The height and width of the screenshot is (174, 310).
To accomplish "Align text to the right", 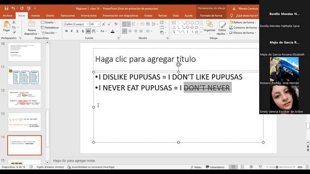I will [x=136, y=31].
